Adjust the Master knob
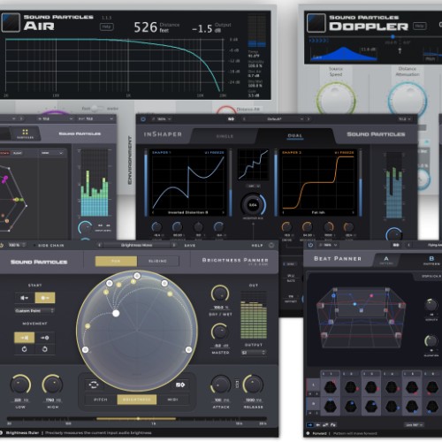 [220, 332]
